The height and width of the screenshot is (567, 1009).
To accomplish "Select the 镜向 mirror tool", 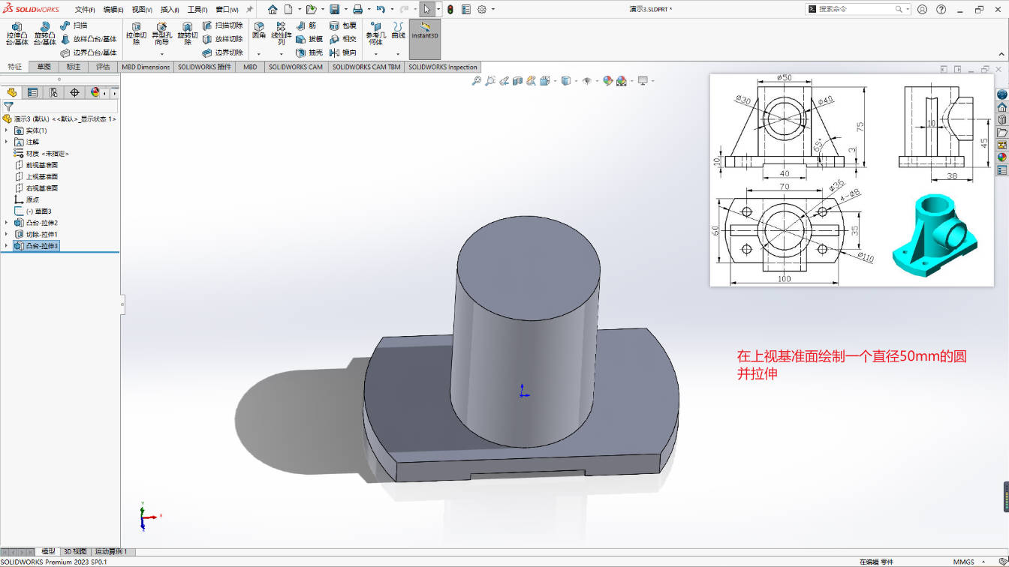I will click(343, 52).
